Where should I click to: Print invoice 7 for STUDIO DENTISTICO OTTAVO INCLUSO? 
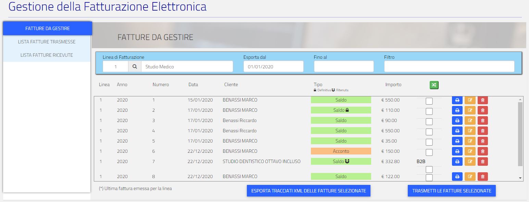457,161
